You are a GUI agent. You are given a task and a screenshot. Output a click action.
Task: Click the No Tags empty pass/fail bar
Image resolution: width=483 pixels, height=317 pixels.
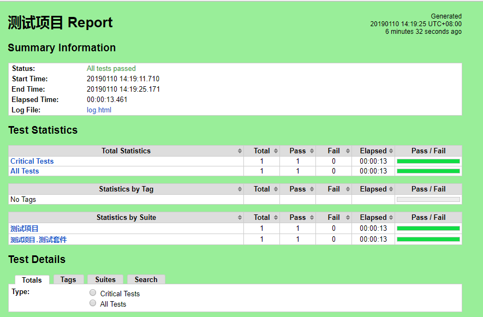(x=428, y=200)
